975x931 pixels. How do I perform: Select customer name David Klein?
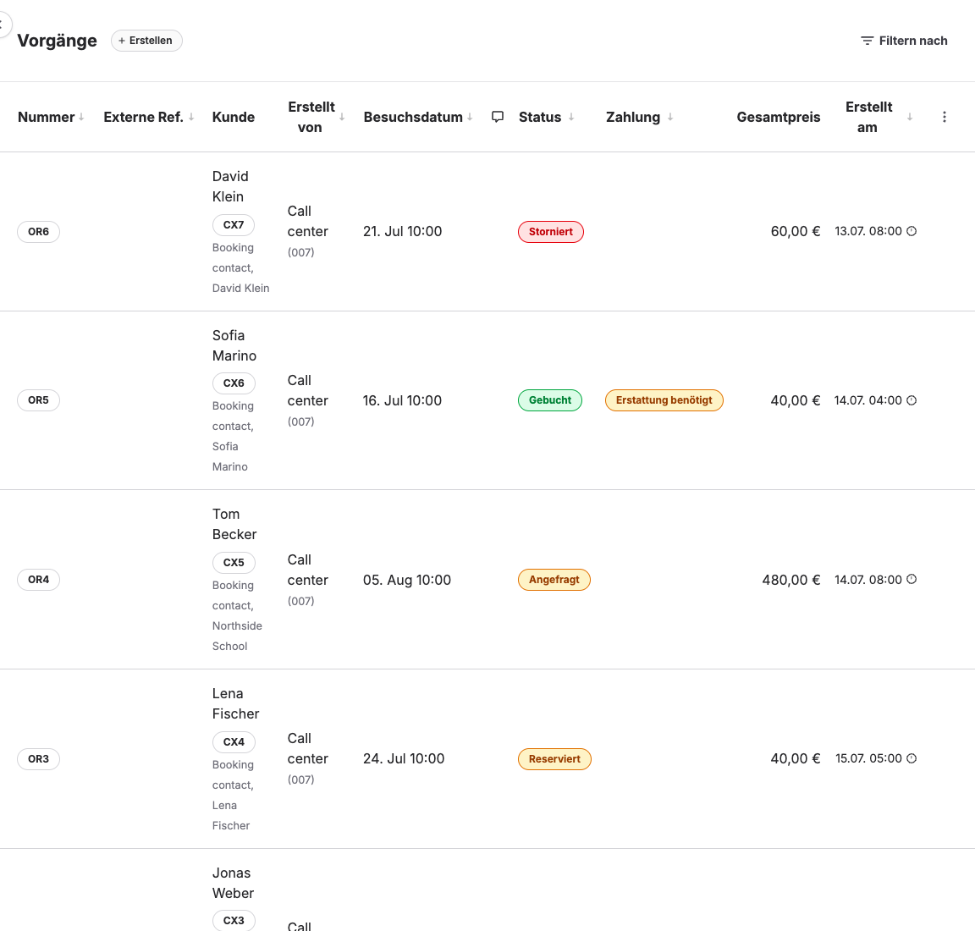tap(230, 186)
